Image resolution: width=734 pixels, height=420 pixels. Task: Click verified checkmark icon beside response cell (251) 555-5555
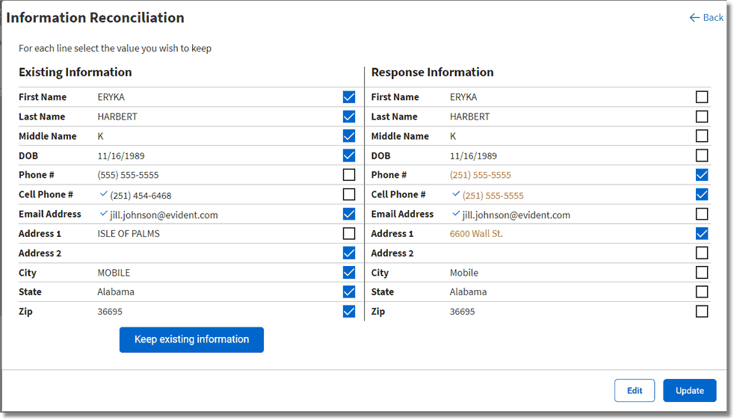(x=456, y=194)
